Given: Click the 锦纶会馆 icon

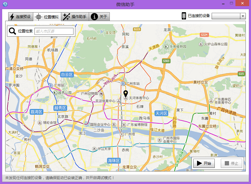Looking at the screenshot, I should pyautogui.click(x=40, y=122).
